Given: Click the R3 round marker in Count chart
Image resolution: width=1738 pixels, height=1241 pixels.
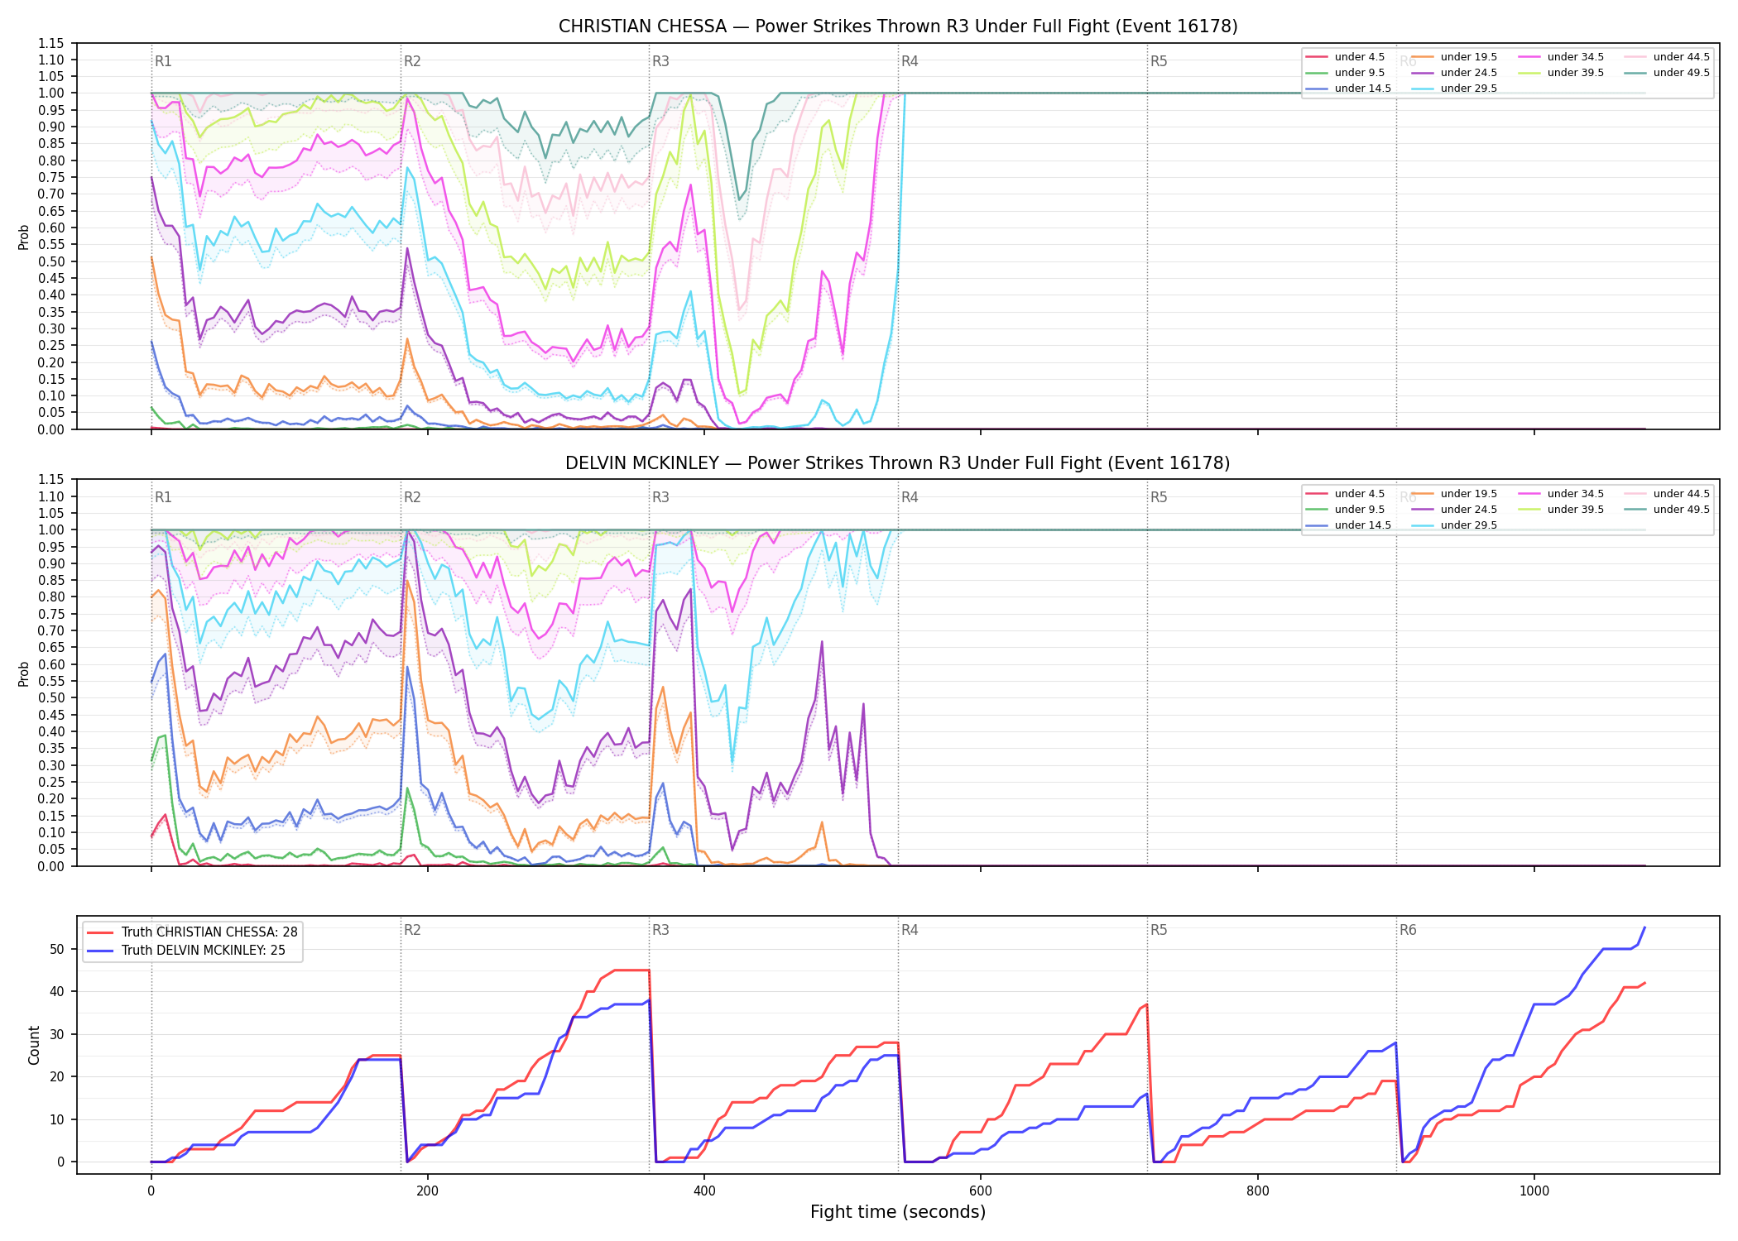Looking at the screenshot, I should 660,930.
